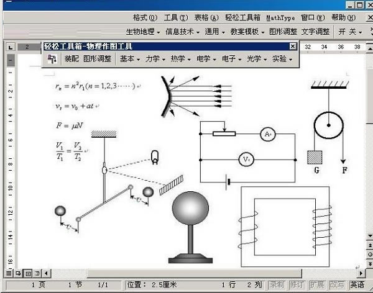
Task: Open the 生物地理 dropdown
Action: point(143,32)
